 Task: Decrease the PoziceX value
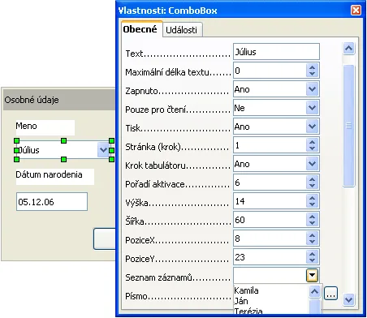pos(313,242)
